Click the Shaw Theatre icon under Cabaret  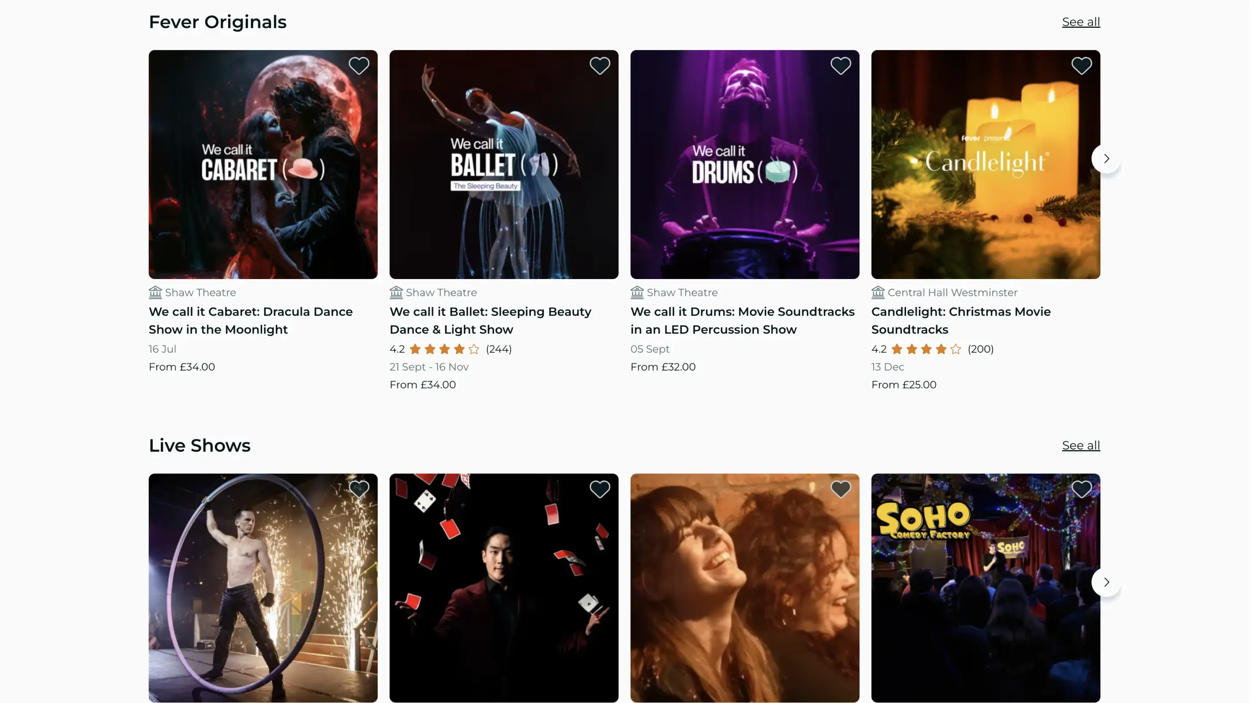coord(155,292)
